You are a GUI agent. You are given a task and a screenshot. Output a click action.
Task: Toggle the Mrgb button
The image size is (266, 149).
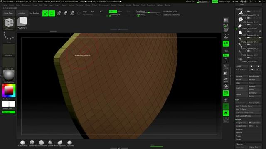click(x=85, y=12)
